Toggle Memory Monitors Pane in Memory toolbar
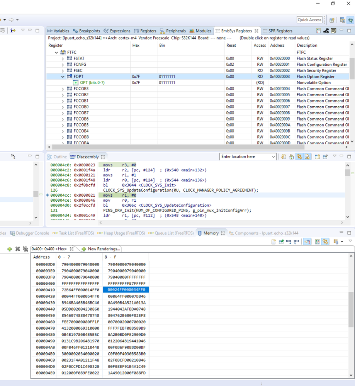 pyautogui.click(x=307, y=242)
